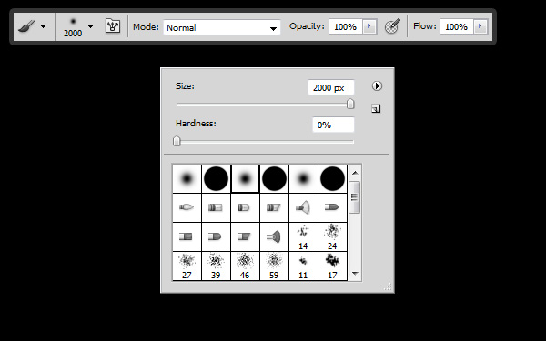
Task: Select the brush preset numbered 59
Action: (274, 266)
